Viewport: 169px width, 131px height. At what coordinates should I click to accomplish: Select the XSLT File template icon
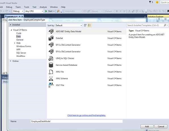tap(51, 85)
